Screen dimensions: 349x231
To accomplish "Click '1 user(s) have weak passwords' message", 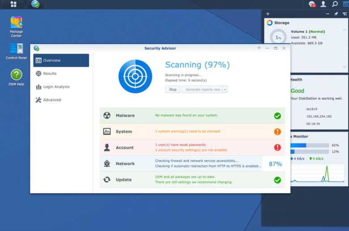I will pyautogui.click(x=181, y=145).
